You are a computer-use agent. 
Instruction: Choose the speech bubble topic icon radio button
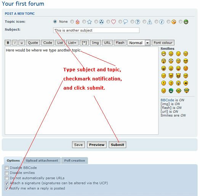[120, 22]
